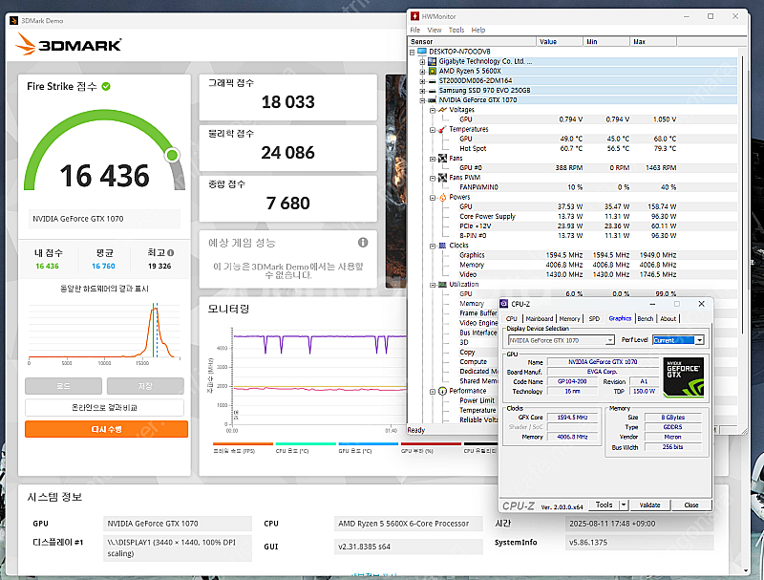
Task: Click the Powers flame icon
Action: (442, 197)
